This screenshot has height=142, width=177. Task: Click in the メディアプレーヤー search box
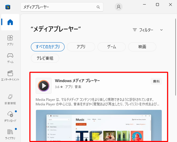[62, 7]
